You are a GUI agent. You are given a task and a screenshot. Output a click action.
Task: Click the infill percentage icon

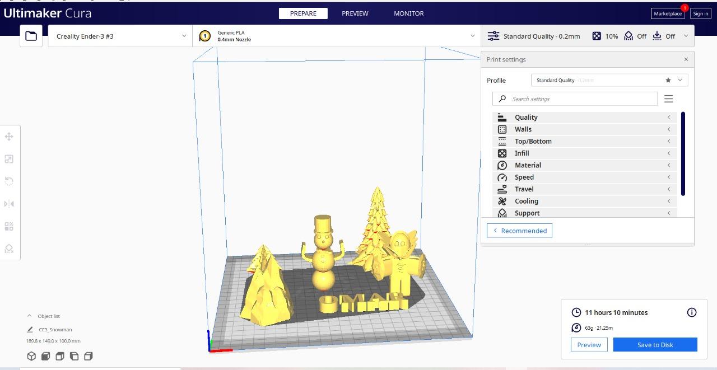click(x=597, y=36)
